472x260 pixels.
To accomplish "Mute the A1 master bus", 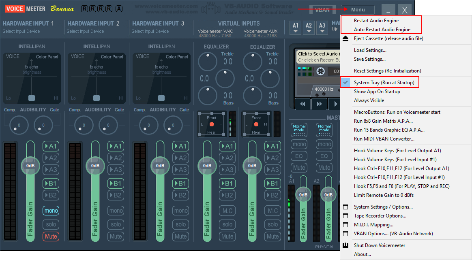I will tap(299, 168).
